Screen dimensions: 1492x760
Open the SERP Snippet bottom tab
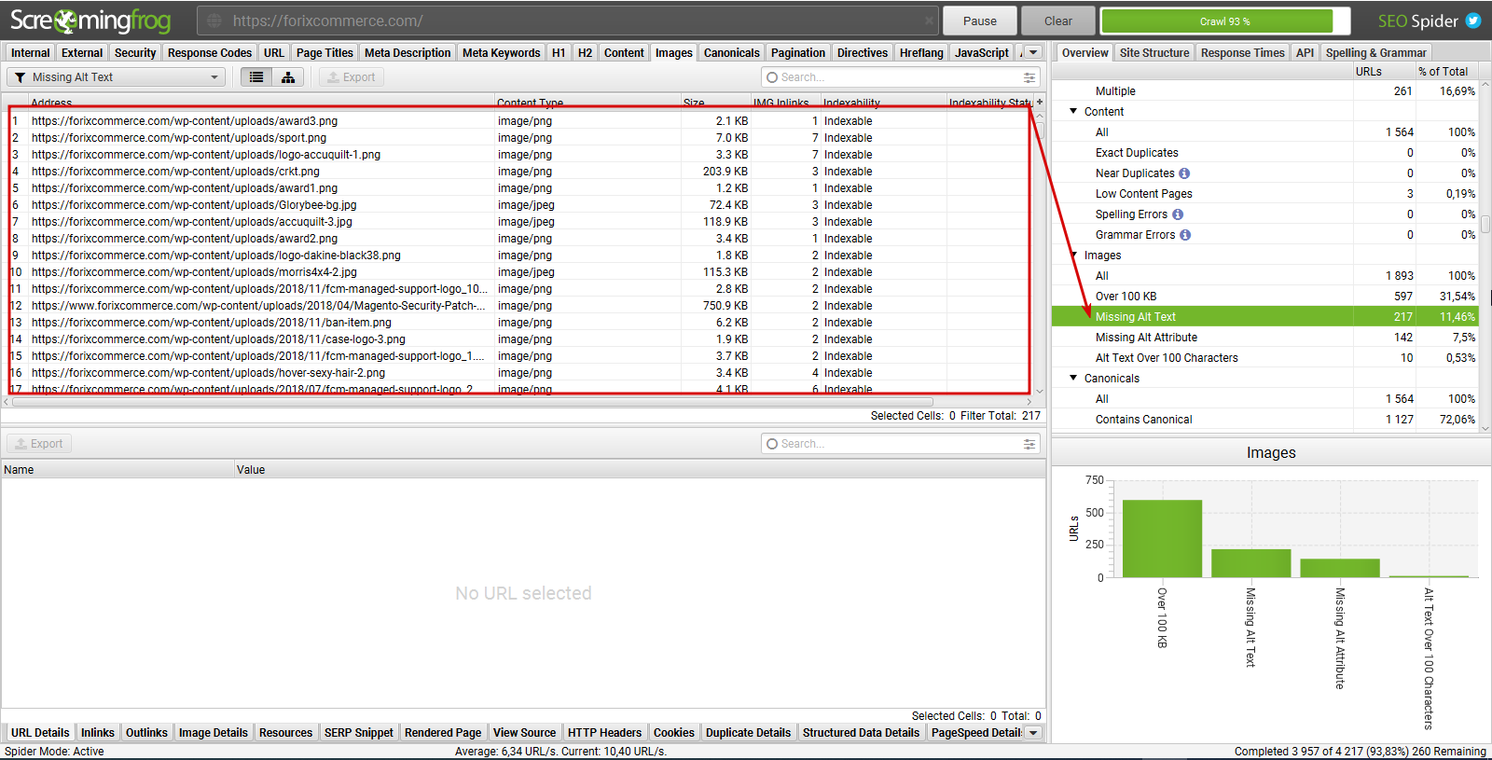(359, 733)
